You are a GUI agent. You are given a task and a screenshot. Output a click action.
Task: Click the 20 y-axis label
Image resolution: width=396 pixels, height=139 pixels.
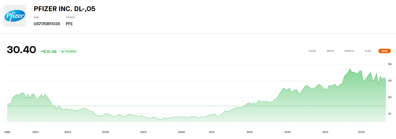click(390, 97)
